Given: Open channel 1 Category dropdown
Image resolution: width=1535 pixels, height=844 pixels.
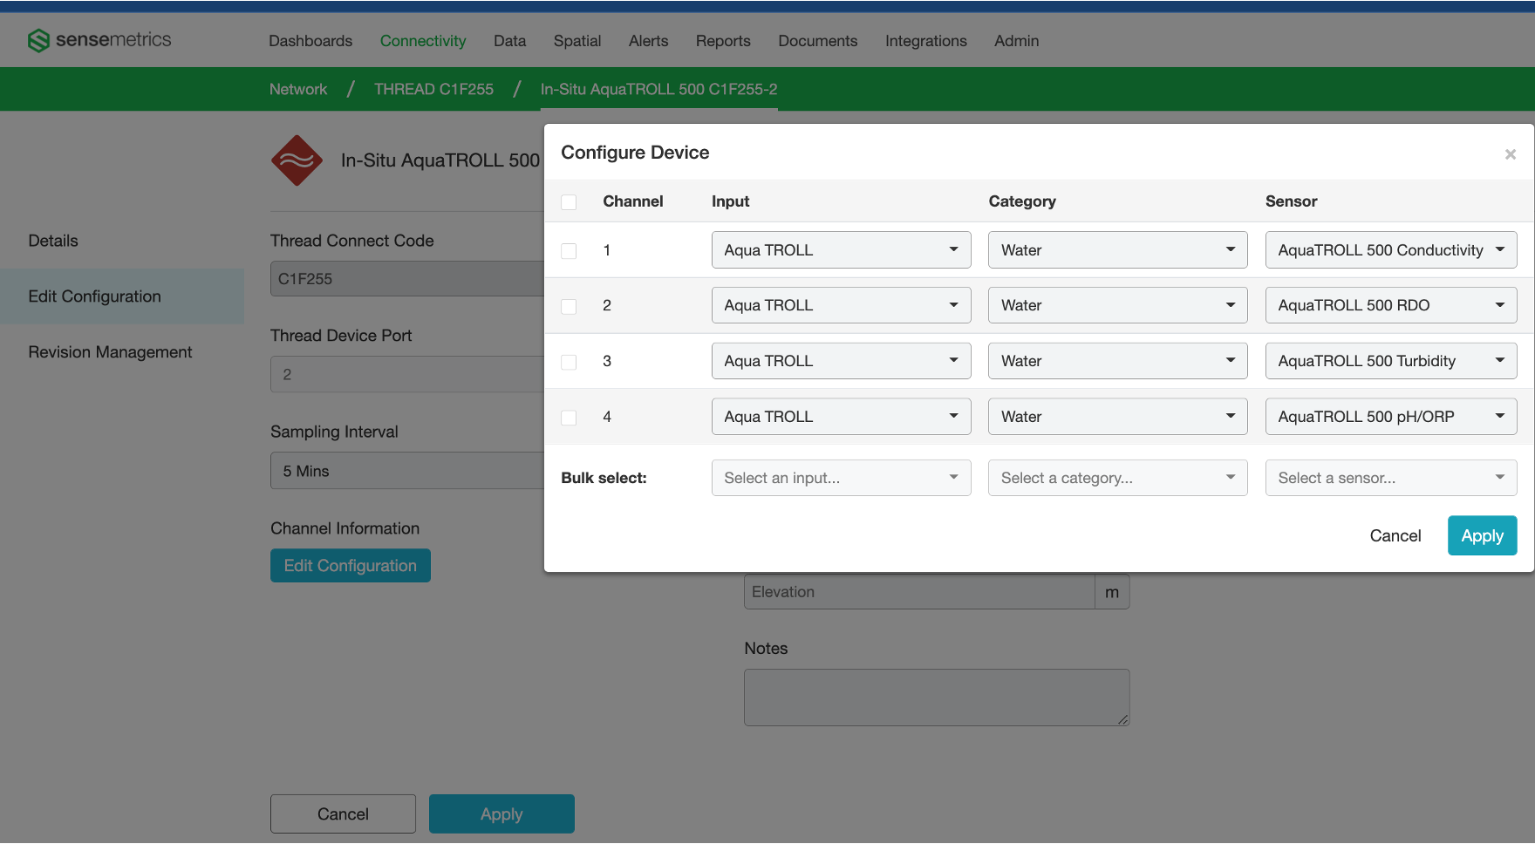Looking at the screenshot, I should (x=1117, y=250).
